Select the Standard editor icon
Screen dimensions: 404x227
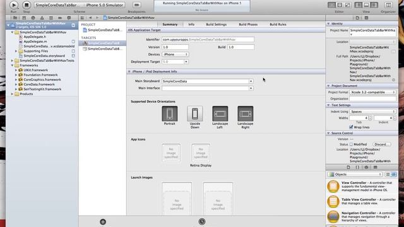click(x=331, y=5)
